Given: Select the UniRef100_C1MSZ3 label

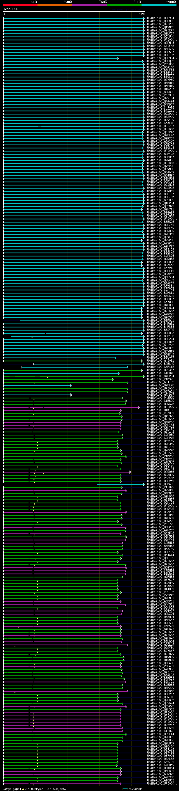Looking at the screenshot, I should click(161, 379).
